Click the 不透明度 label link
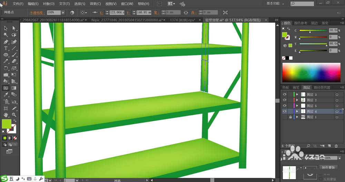Viewport: 345px width, 182px height. pos(36,12)
